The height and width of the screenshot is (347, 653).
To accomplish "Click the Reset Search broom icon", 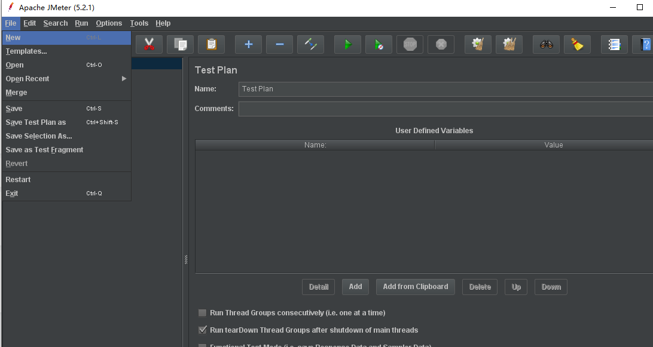I will click(x=577, y=44).
